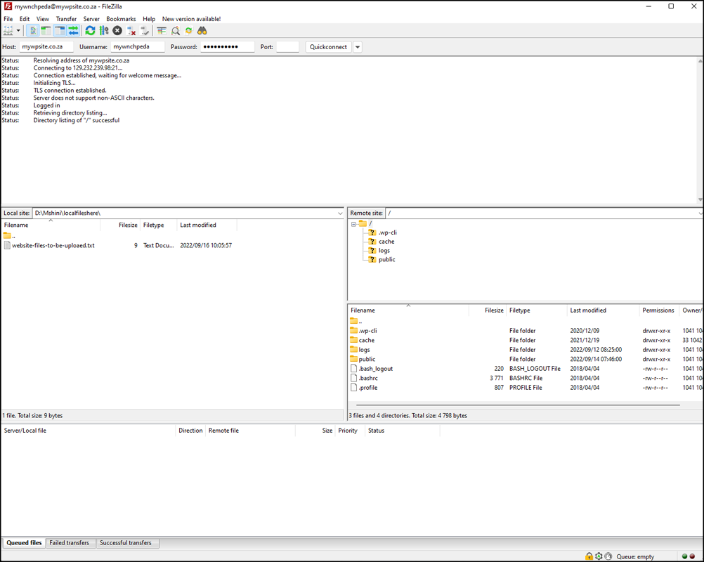
Task: Click the binoculars file search icon
Action: tap(202, 31)
